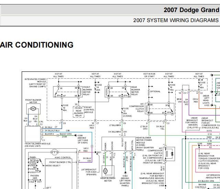Click the front blower motor M symbol
Image resolution: width=220 pixels, height=189 pixels.
point(33,109)
